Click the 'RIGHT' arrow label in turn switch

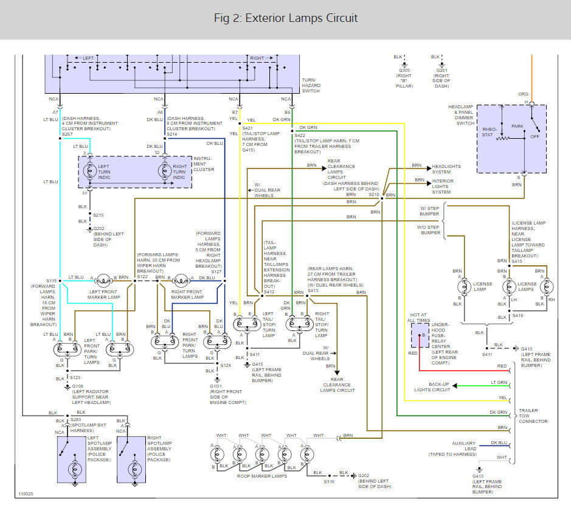257,58
